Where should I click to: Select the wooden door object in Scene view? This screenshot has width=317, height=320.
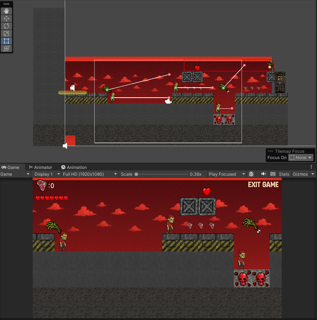pos(280,82)
